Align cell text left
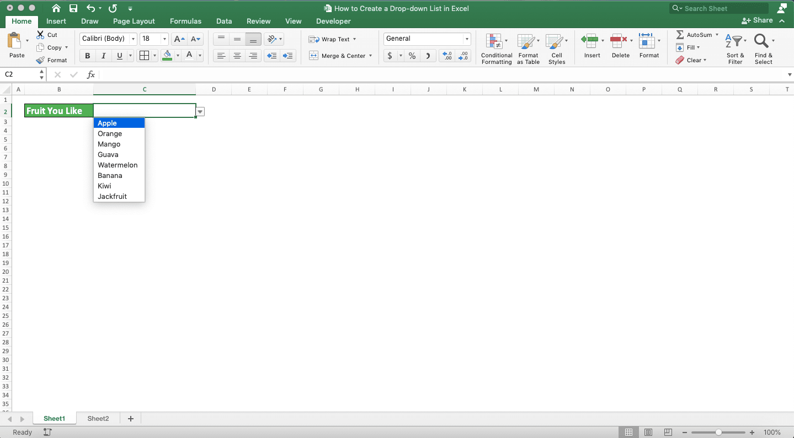 pos(221,56)
